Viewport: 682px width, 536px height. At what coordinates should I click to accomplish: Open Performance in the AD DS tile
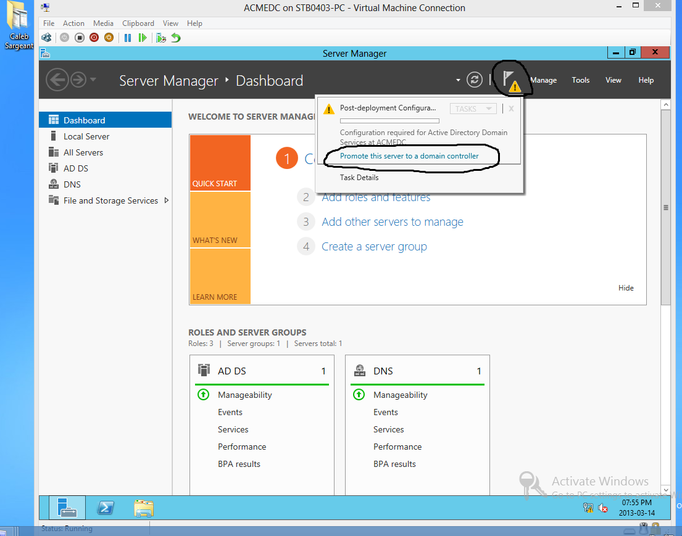pos(242,447)
